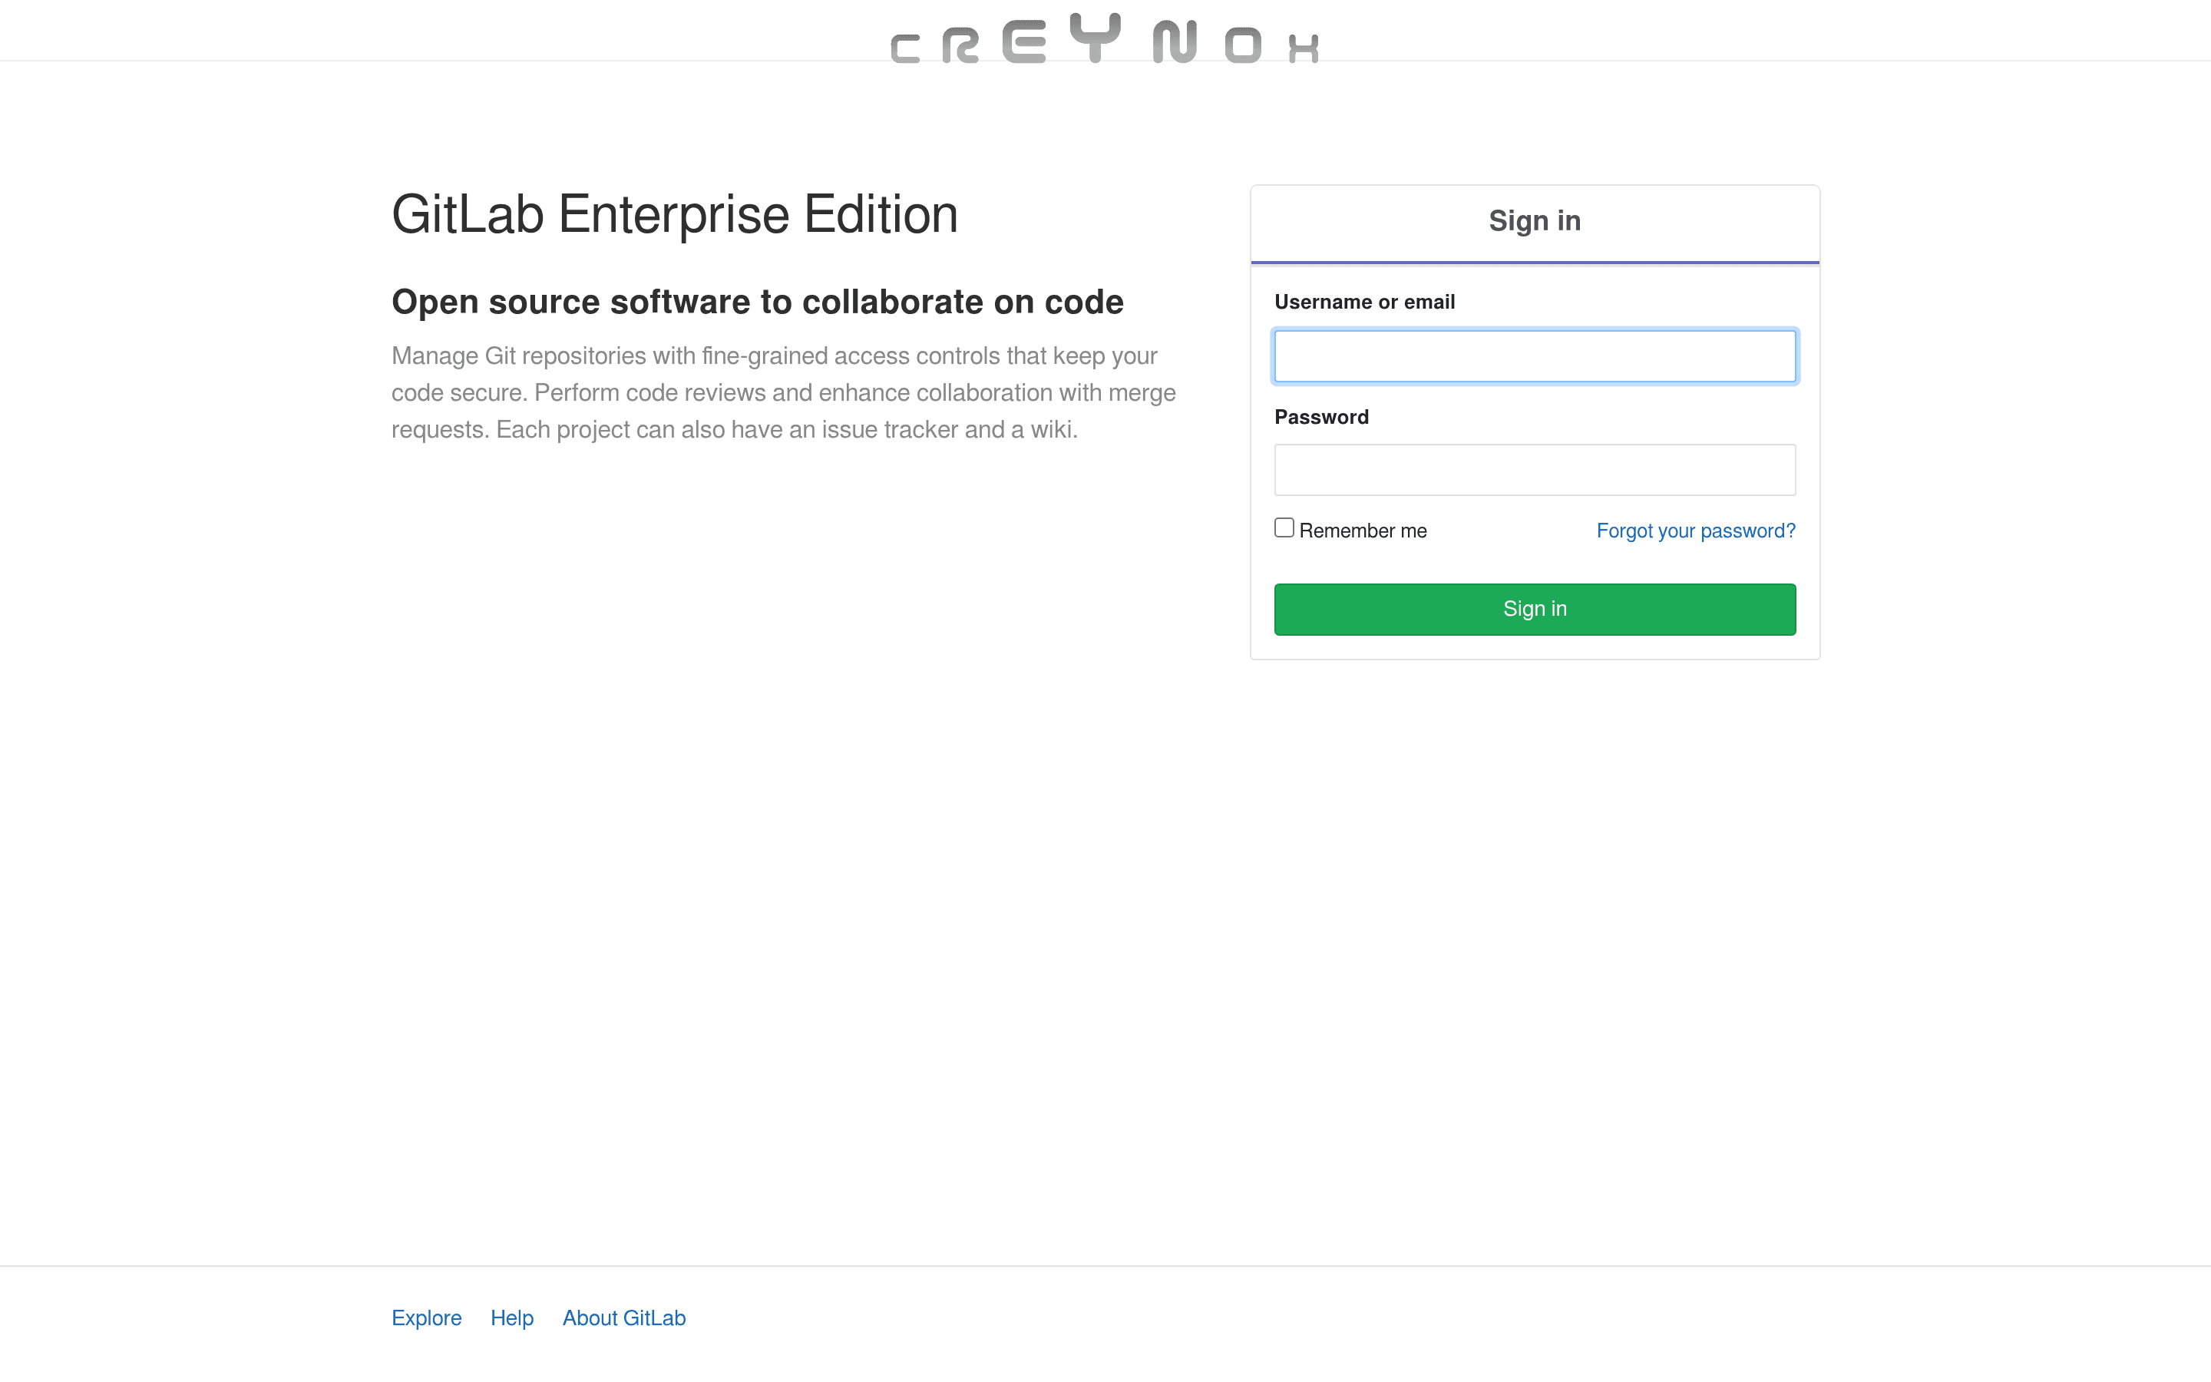This screenshot has width=2211, height=1382.
Task: Open the About GitLab page
Action: [x=624, y=1317]
